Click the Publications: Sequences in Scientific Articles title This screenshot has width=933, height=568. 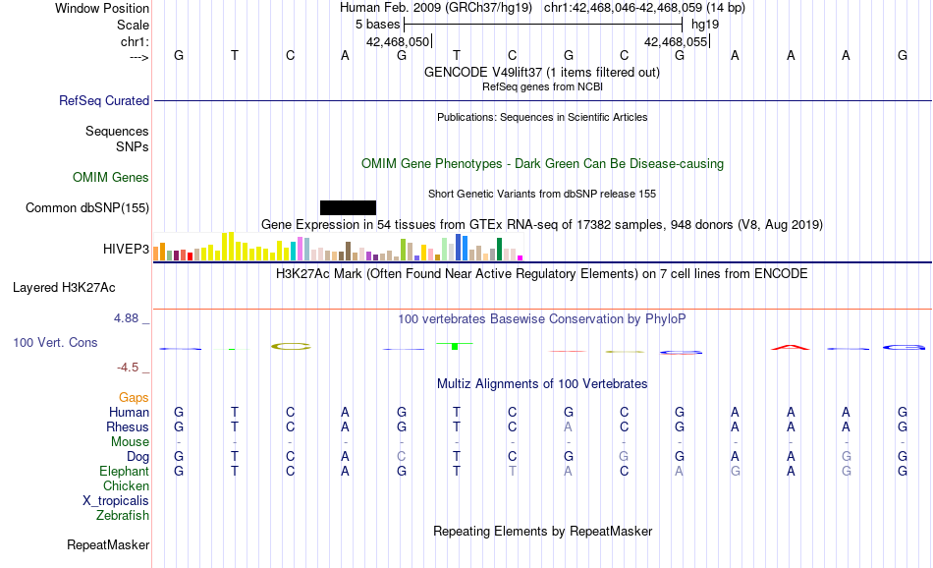click(542, 117)
